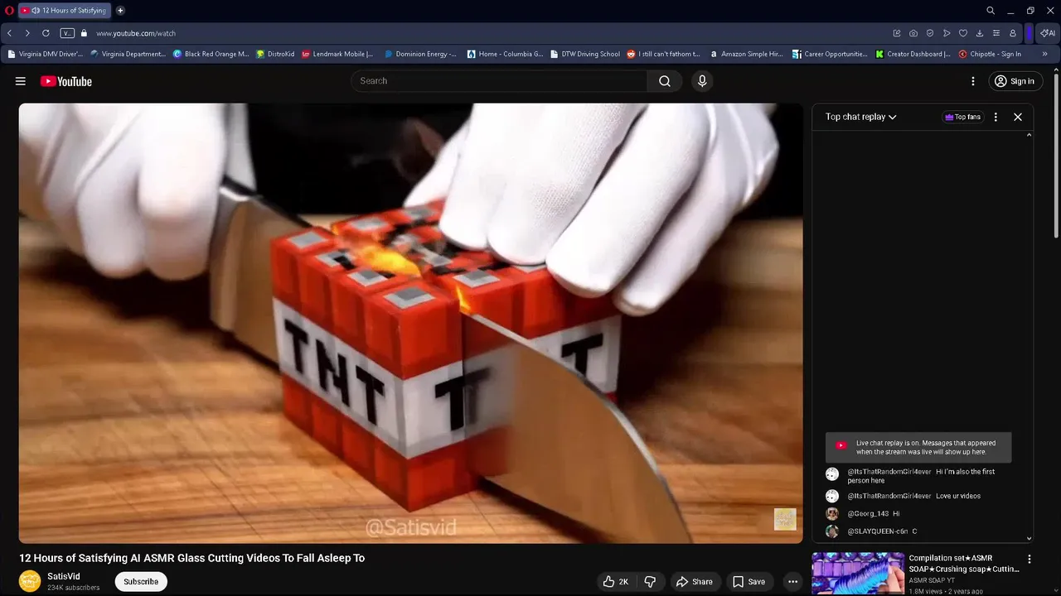Subscribe to SatisVid channel

pos(141,582)
